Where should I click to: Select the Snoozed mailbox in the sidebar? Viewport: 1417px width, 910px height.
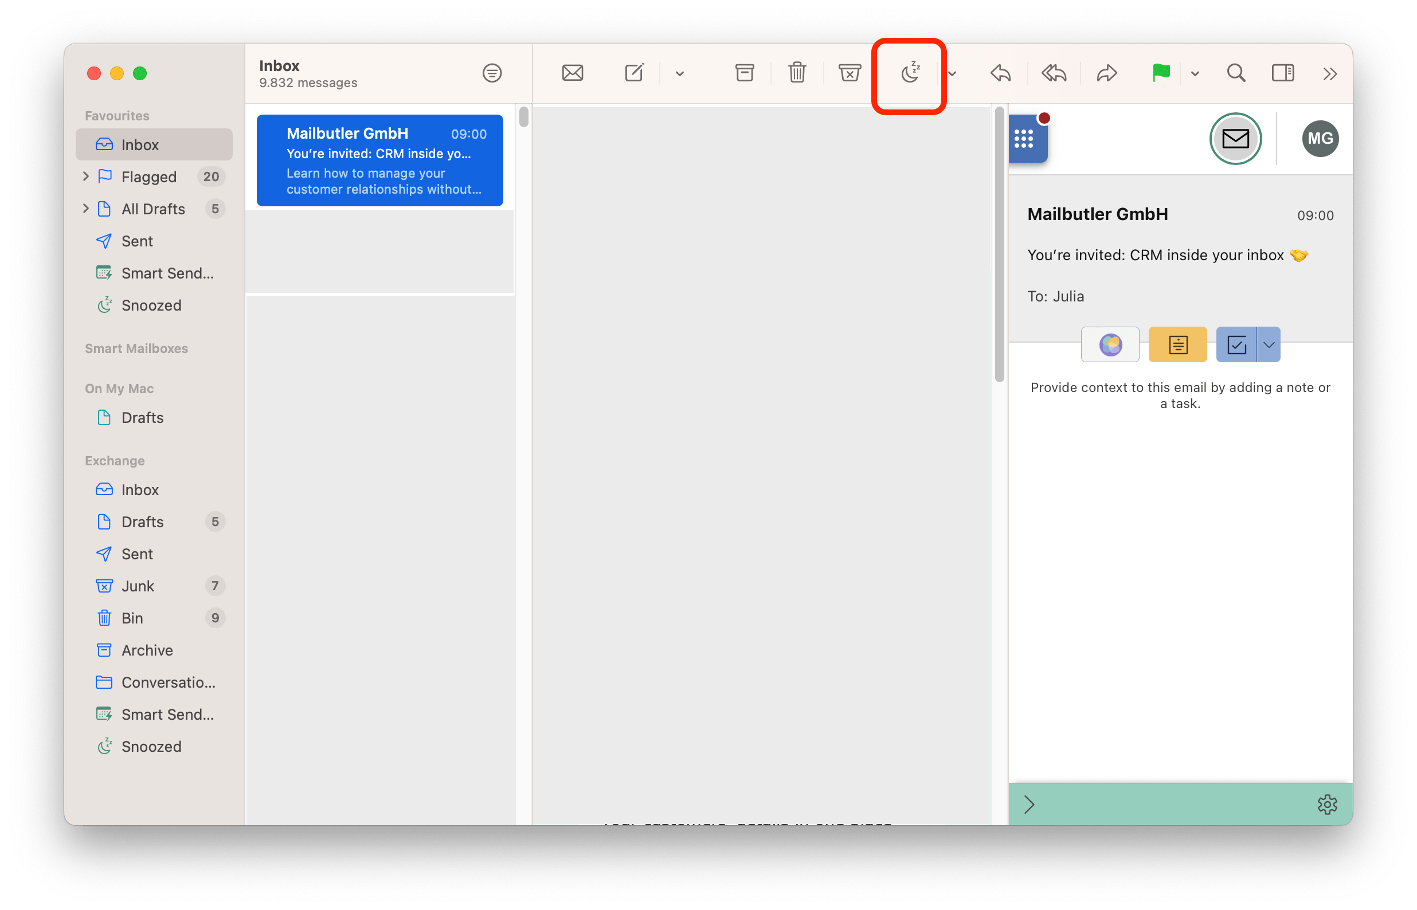pos(151,305)
